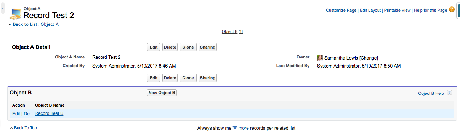460x140 pixels.
Task: Click the bottom Clone button
Action: click(x=188, y=78)
